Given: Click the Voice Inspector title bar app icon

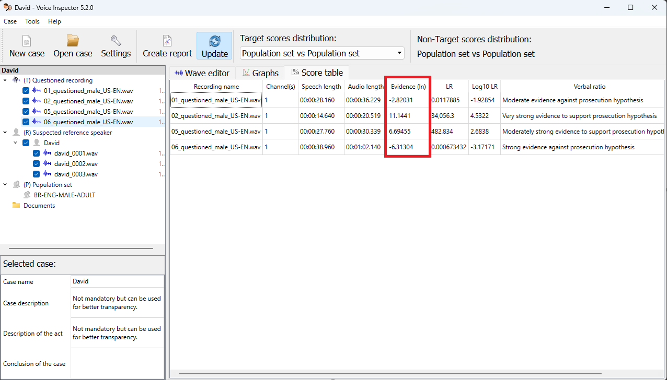Looking at the screenshot, I should tap(7, 7).
